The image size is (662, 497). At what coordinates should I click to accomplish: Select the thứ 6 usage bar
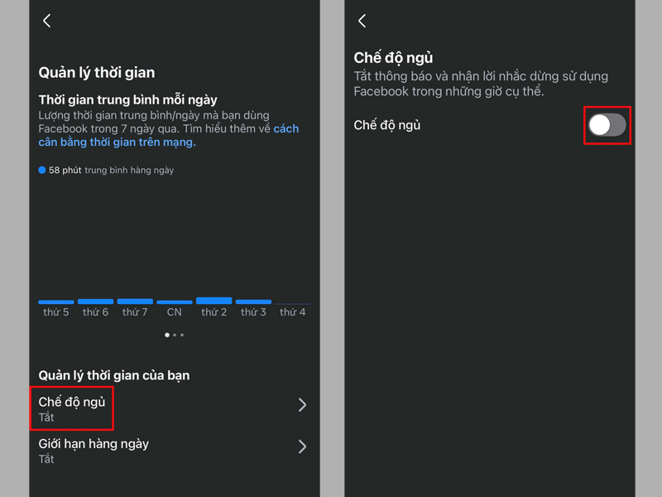[95, 302]
